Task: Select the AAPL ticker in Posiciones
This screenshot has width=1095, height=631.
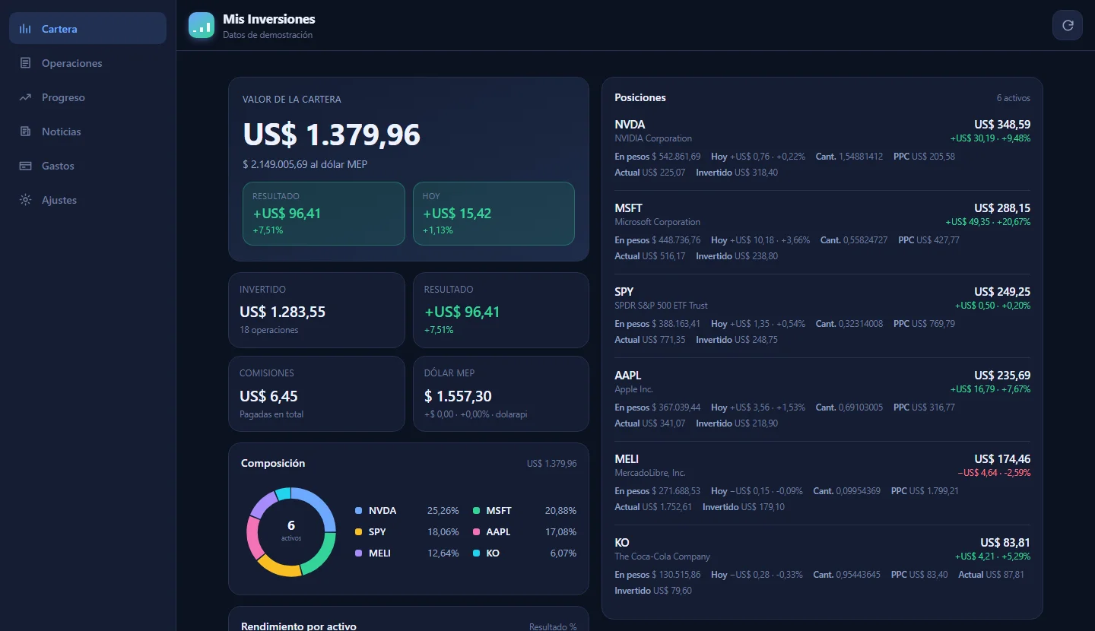Action: [x=628, y=376]
